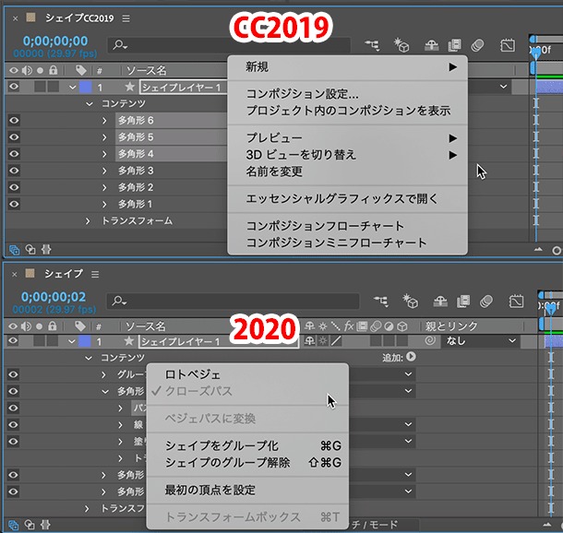Expand トランスフォーム in CC2019 panel
Image resolution: width=563 pixels, height=533 pixels.
click(x=88, y=221)
